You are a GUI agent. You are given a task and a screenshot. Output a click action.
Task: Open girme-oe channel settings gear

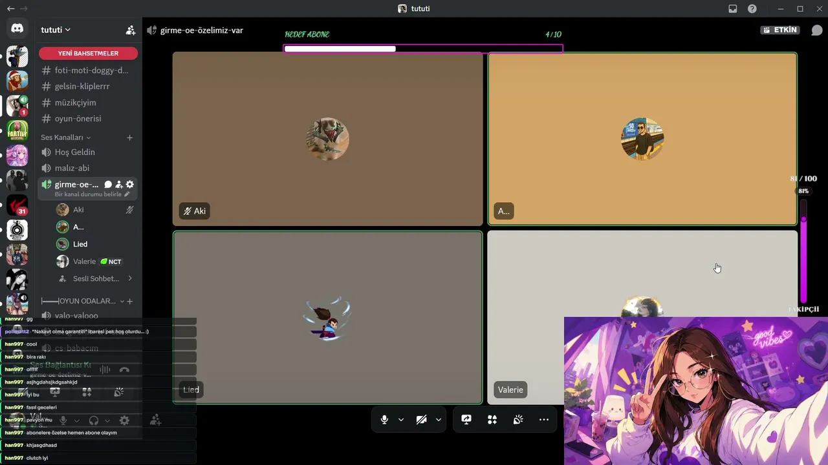(x=129, y=185)
